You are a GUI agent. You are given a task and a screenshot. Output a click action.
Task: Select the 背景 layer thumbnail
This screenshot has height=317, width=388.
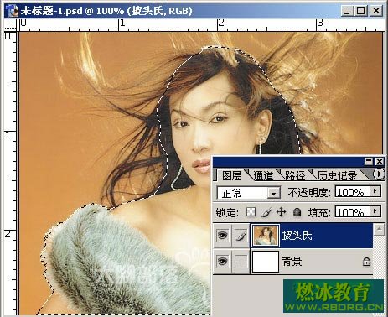(266, 262)
